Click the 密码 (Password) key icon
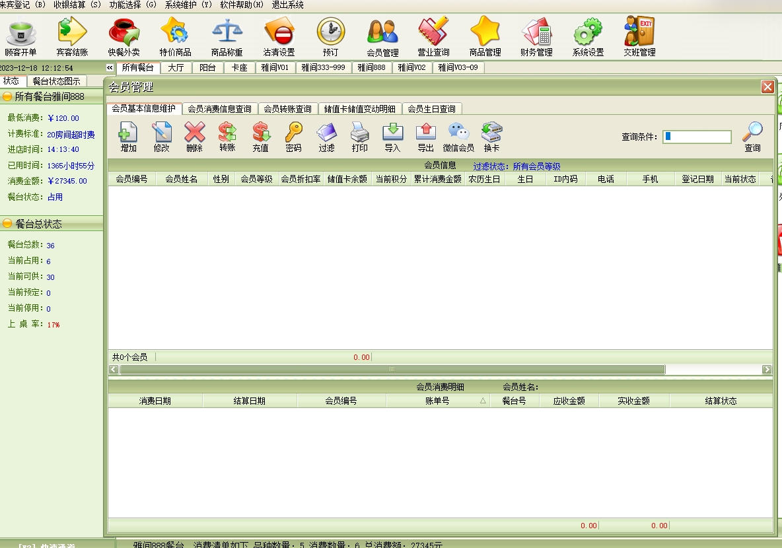 [293, 137]
